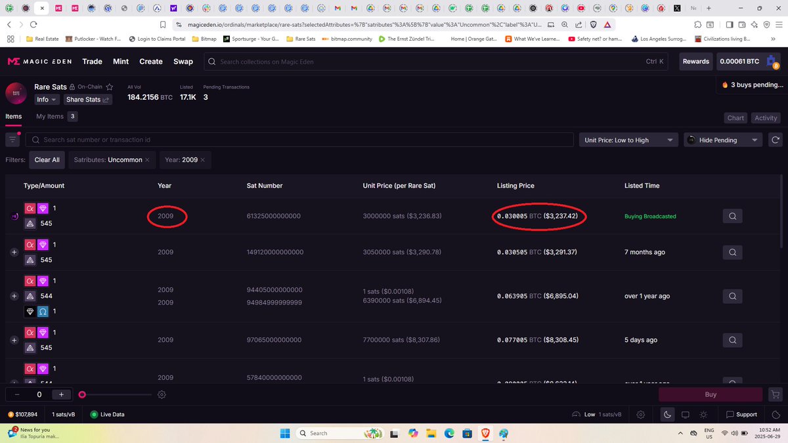This screenshot has height=443, width=788.
Task: Open a new browser tab
Action: (709, 8)
